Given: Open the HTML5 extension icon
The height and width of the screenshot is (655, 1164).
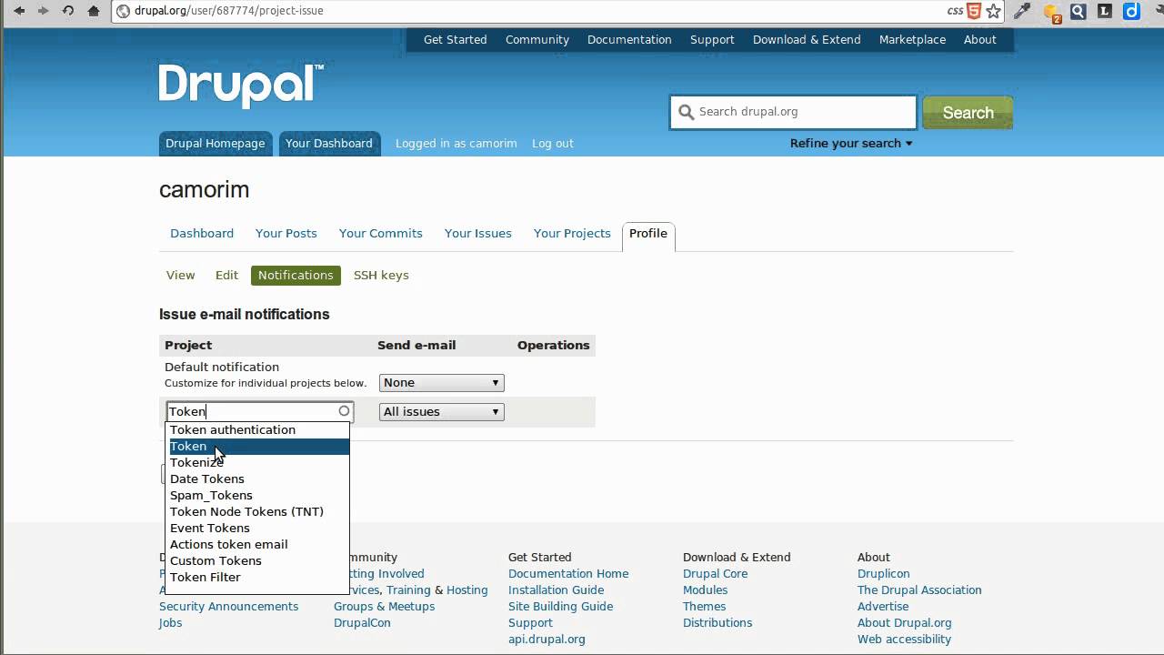Looking at the screenshot, I should (x=974, y=11).
